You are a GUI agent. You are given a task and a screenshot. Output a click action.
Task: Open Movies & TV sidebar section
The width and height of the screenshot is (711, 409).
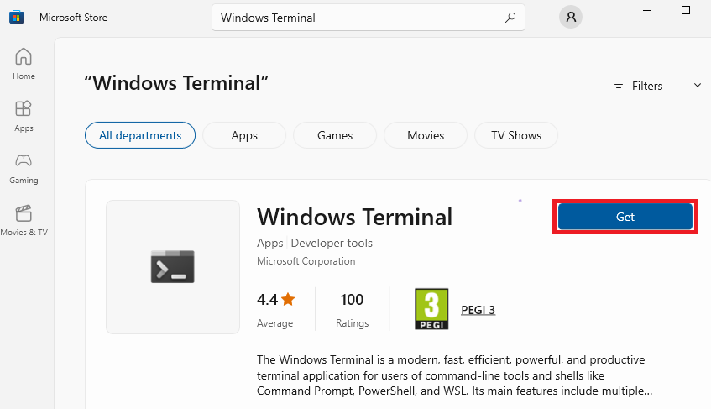[24, 220]
